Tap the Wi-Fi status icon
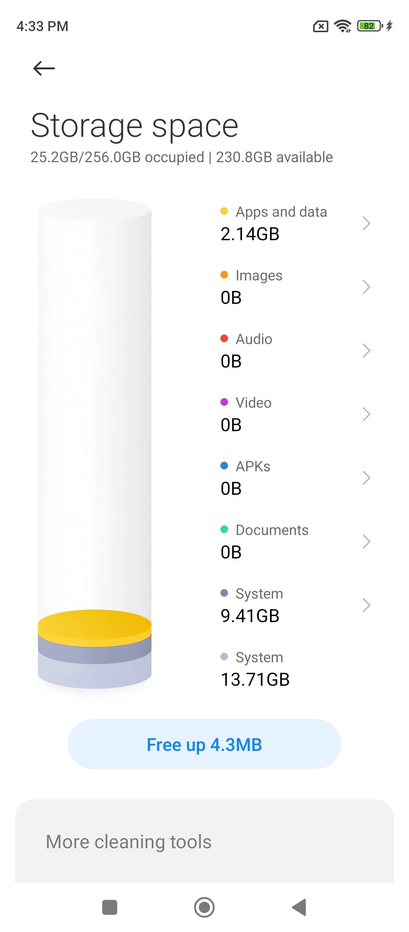The width and height of the screenshot is (409, 932). point(342,26)
